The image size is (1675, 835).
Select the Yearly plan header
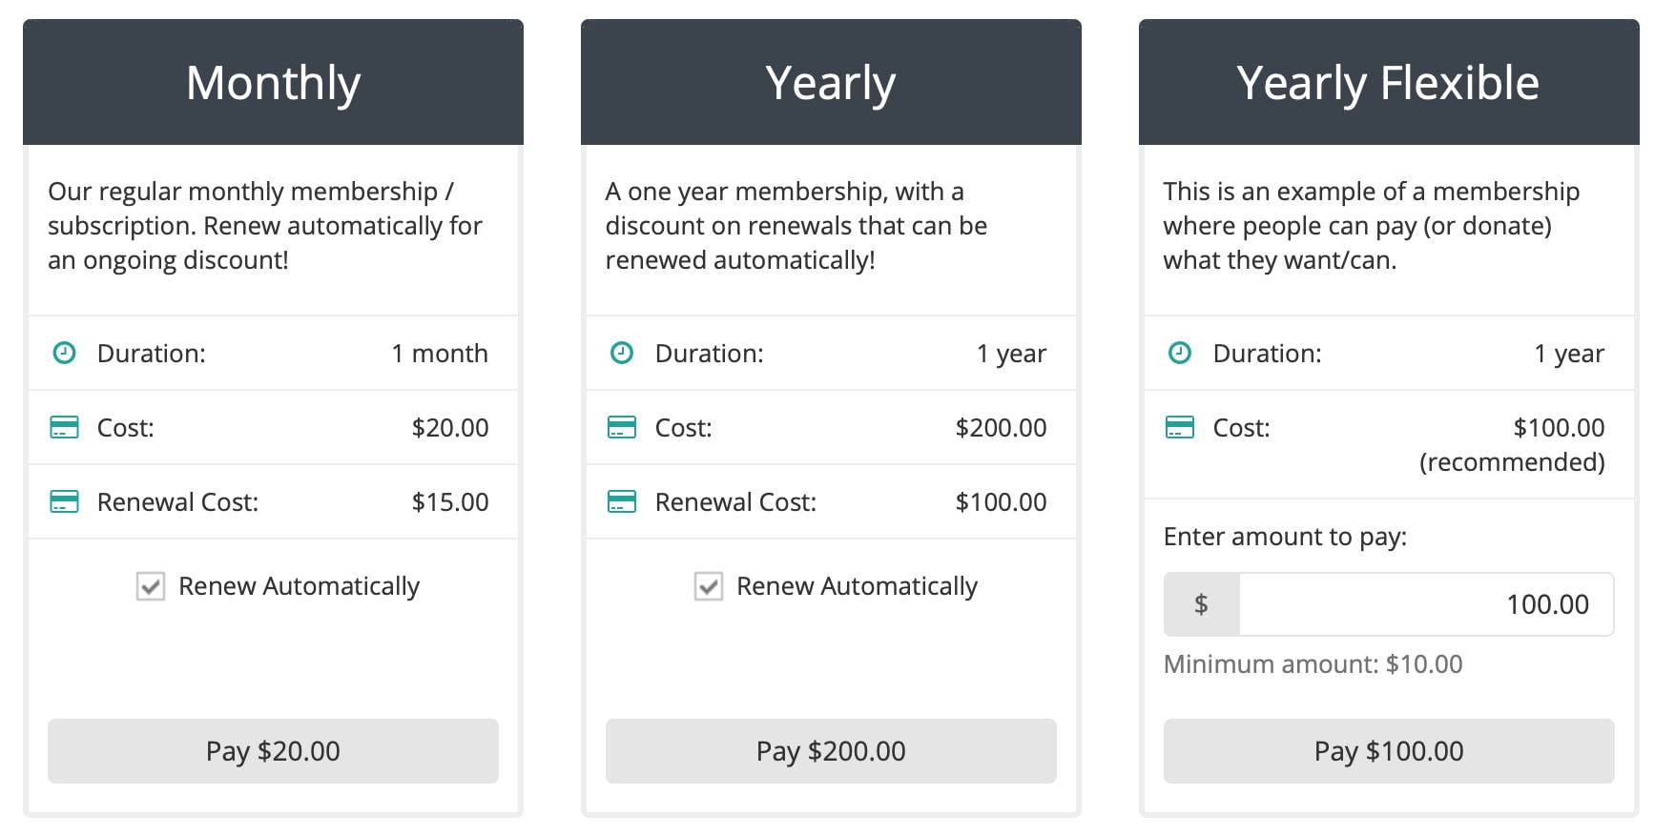click(x=831, y=83)
